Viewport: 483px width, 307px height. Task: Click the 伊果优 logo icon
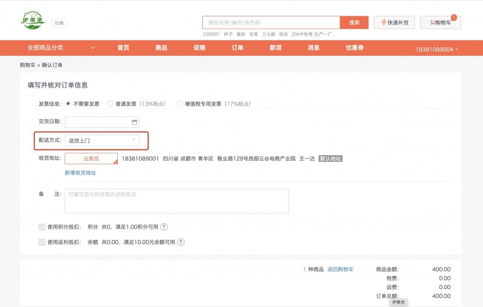pos(33,21)
